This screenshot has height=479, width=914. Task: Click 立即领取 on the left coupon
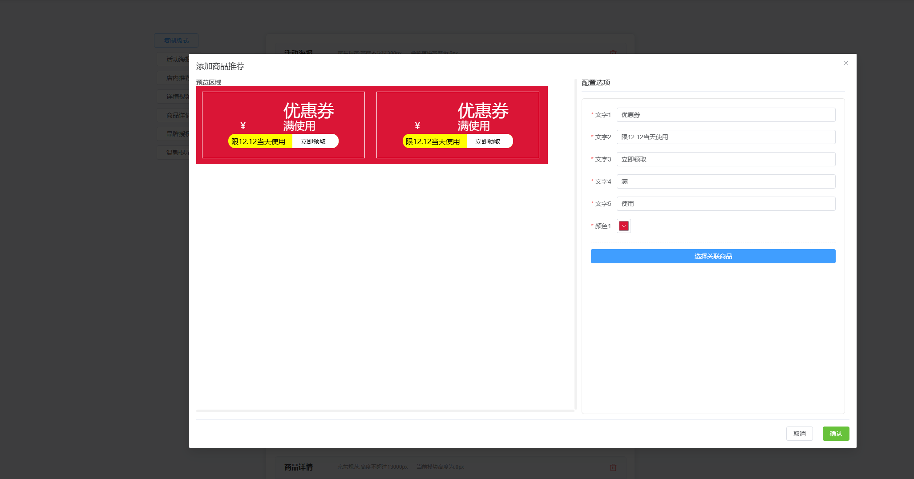(314, 141)
